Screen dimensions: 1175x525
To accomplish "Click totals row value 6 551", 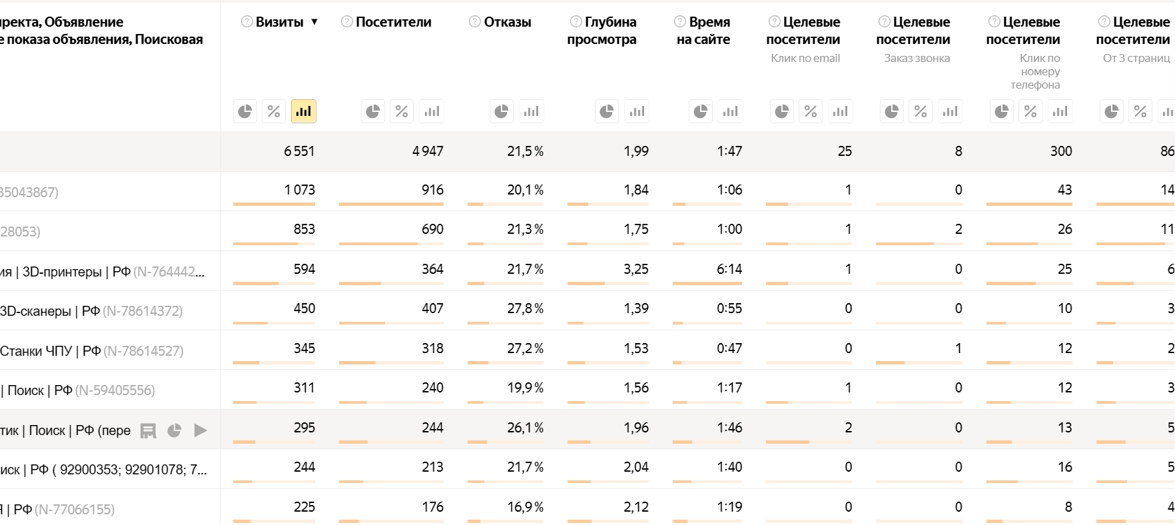I will [x=300, y=151].
